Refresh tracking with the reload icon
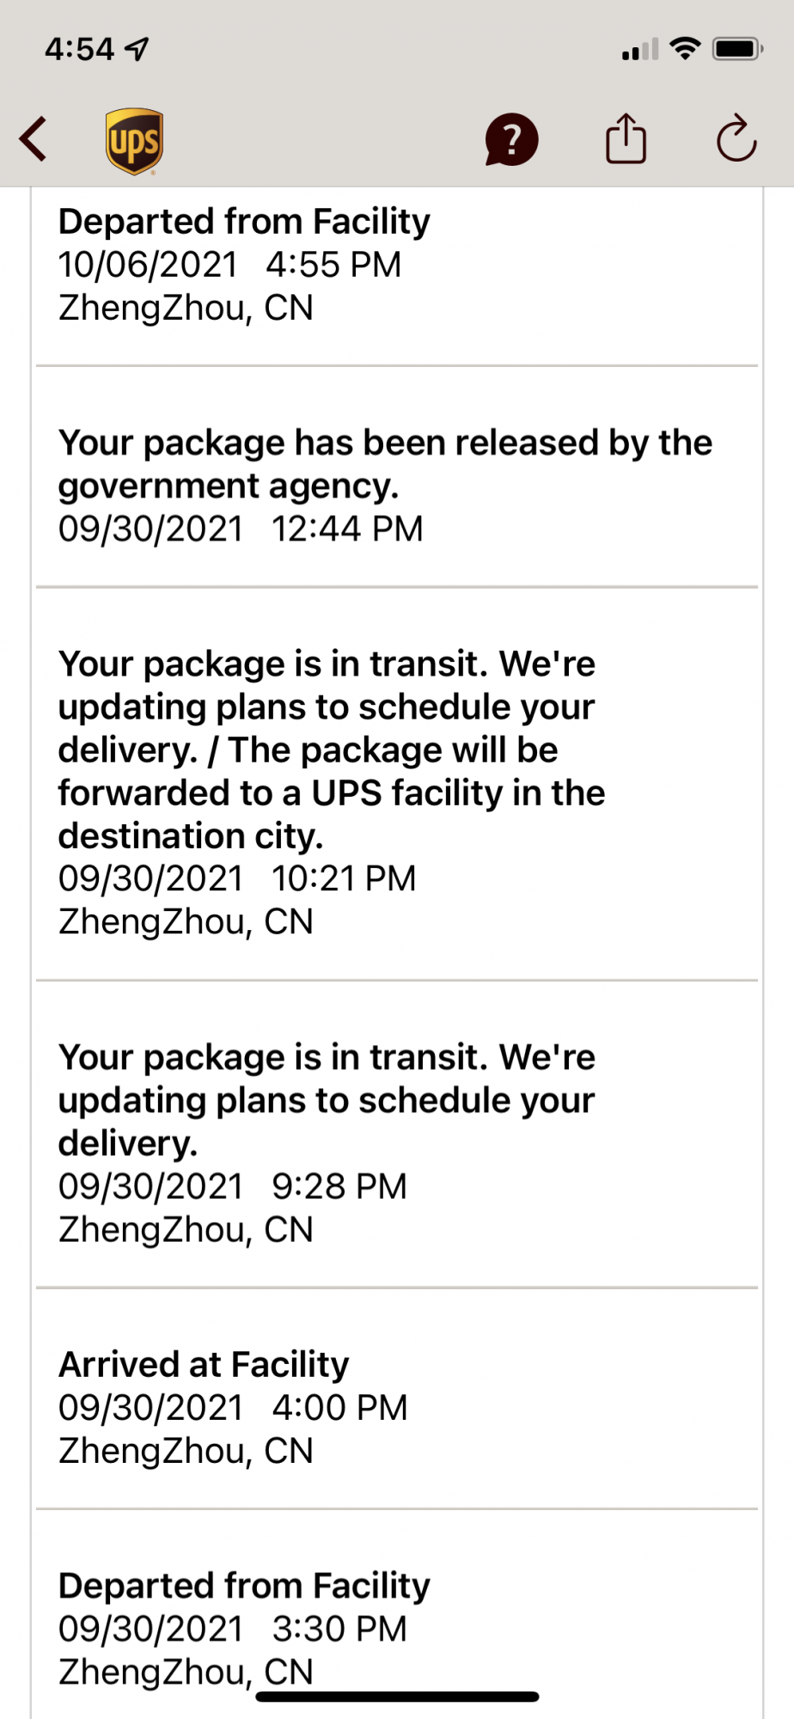This screenshot has width=794, height=1719. [x=736, y=138]
